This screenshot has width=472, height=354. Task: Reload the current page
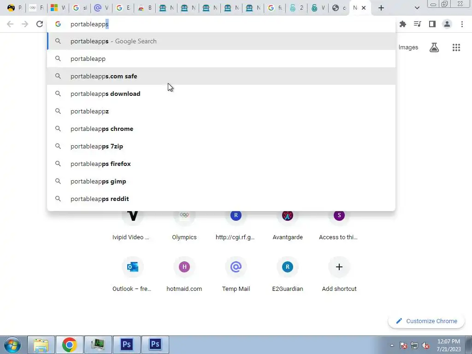(x=40, y=24)
